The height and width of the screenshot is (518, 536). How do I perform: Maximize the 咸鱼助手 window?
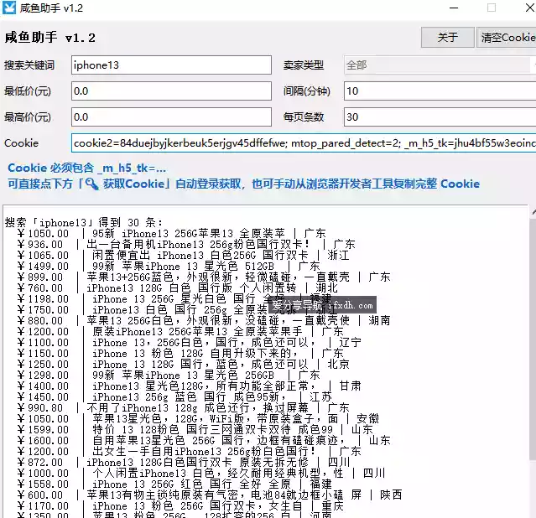[x=492, y=8]
